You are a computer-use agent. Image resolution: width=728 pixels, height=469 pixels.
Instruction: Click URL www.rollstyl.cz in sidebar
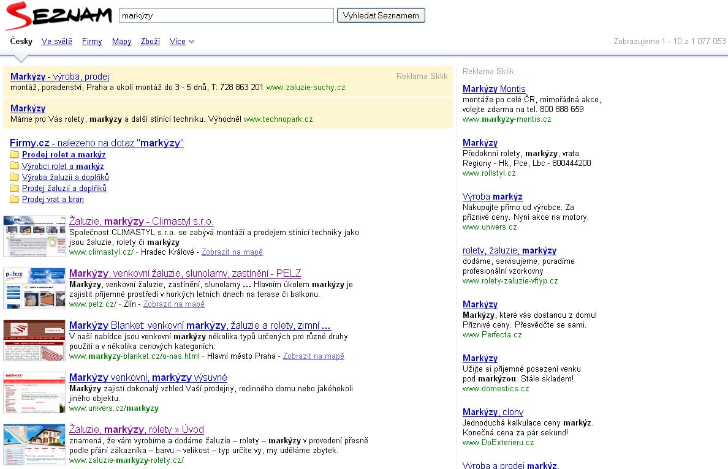coord(489,173)
